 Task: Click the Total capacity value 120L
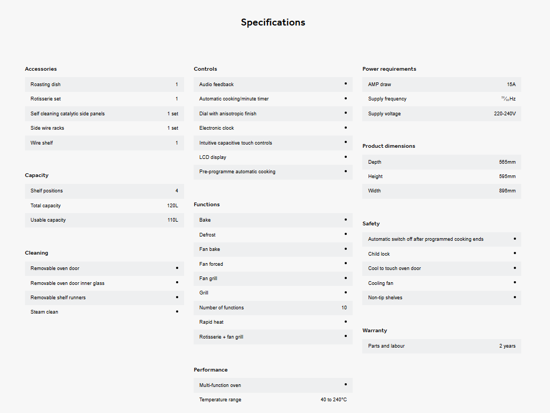click(x=172, y=206)
